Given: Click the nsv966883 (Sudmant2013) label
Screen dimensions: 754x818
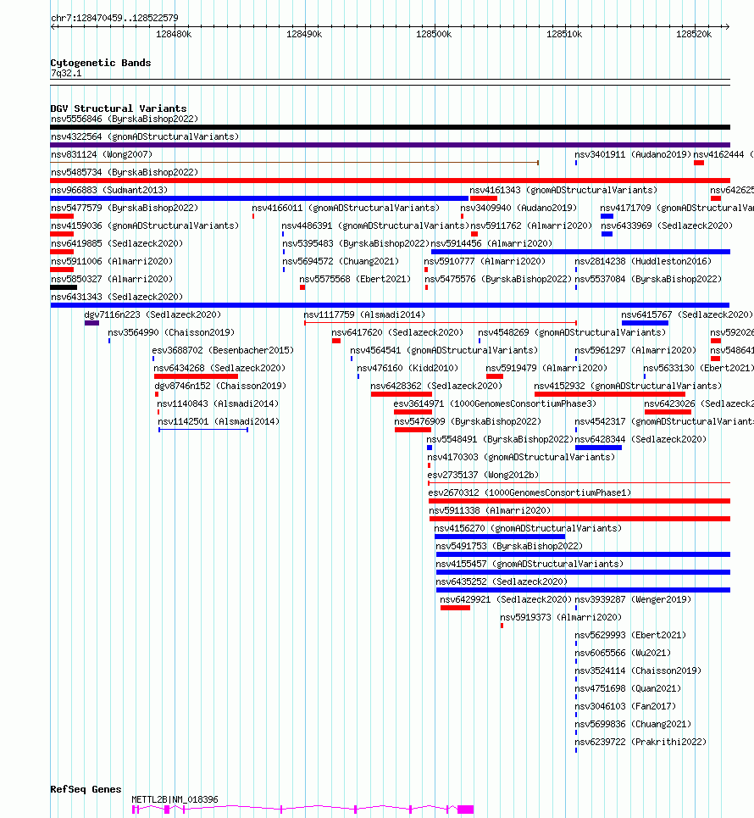Looking at the screenshot, I should (109, 190).
